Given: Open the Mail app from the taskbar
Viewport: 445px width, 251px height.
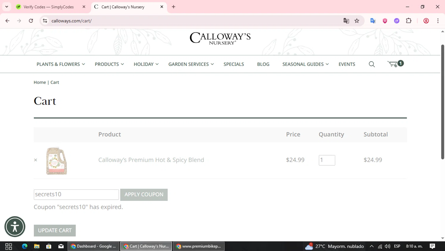Looking at the screenshot, I should pos(61,246).
